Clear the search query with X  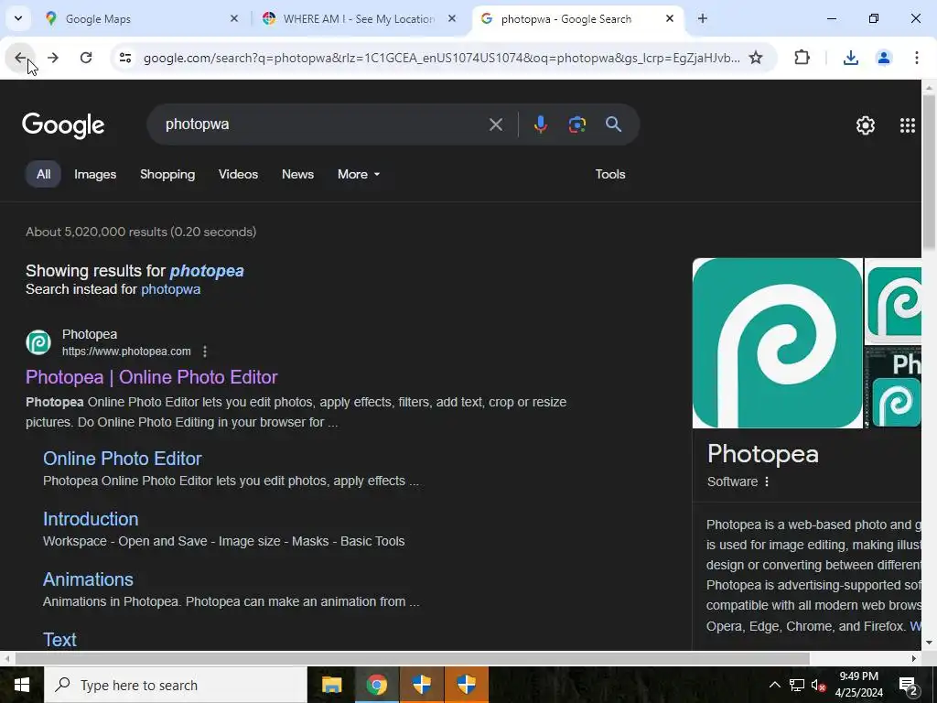coord(495,124)
